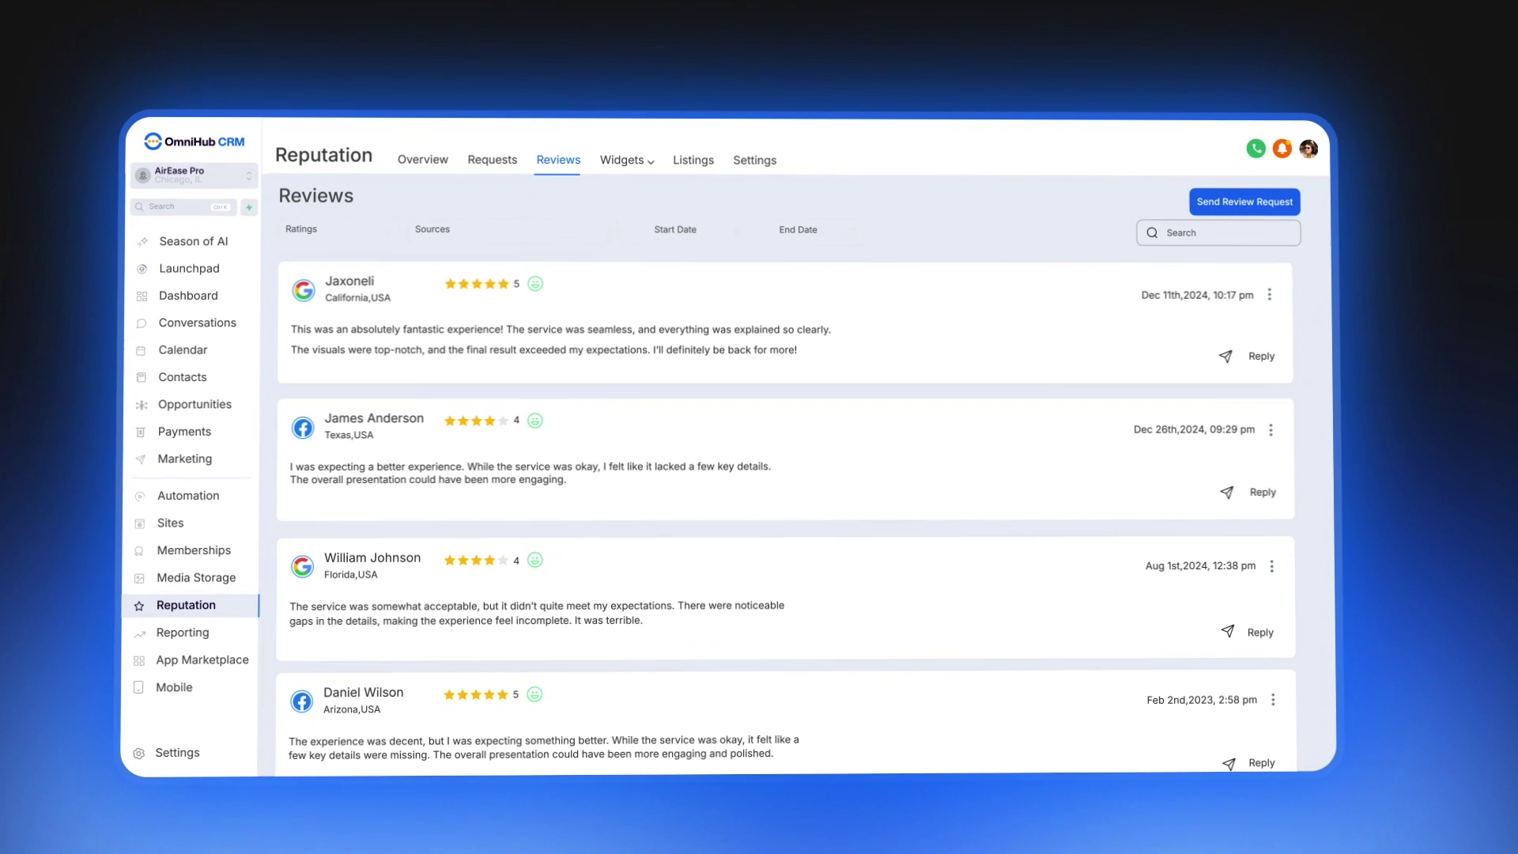Switch to the Listings tab
Viewport: 1518px width, 854px height.
693,161
